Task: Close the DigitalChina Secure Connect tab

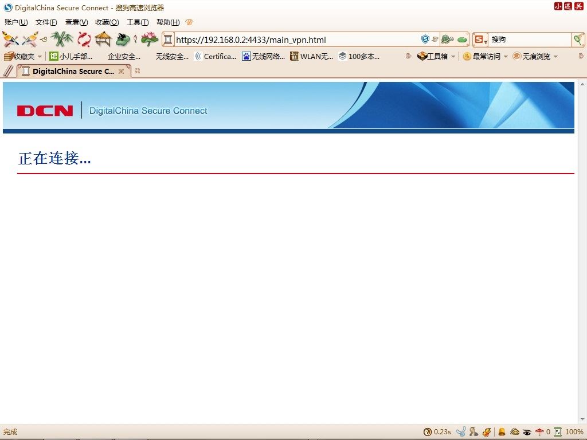Action: [122, 71]
